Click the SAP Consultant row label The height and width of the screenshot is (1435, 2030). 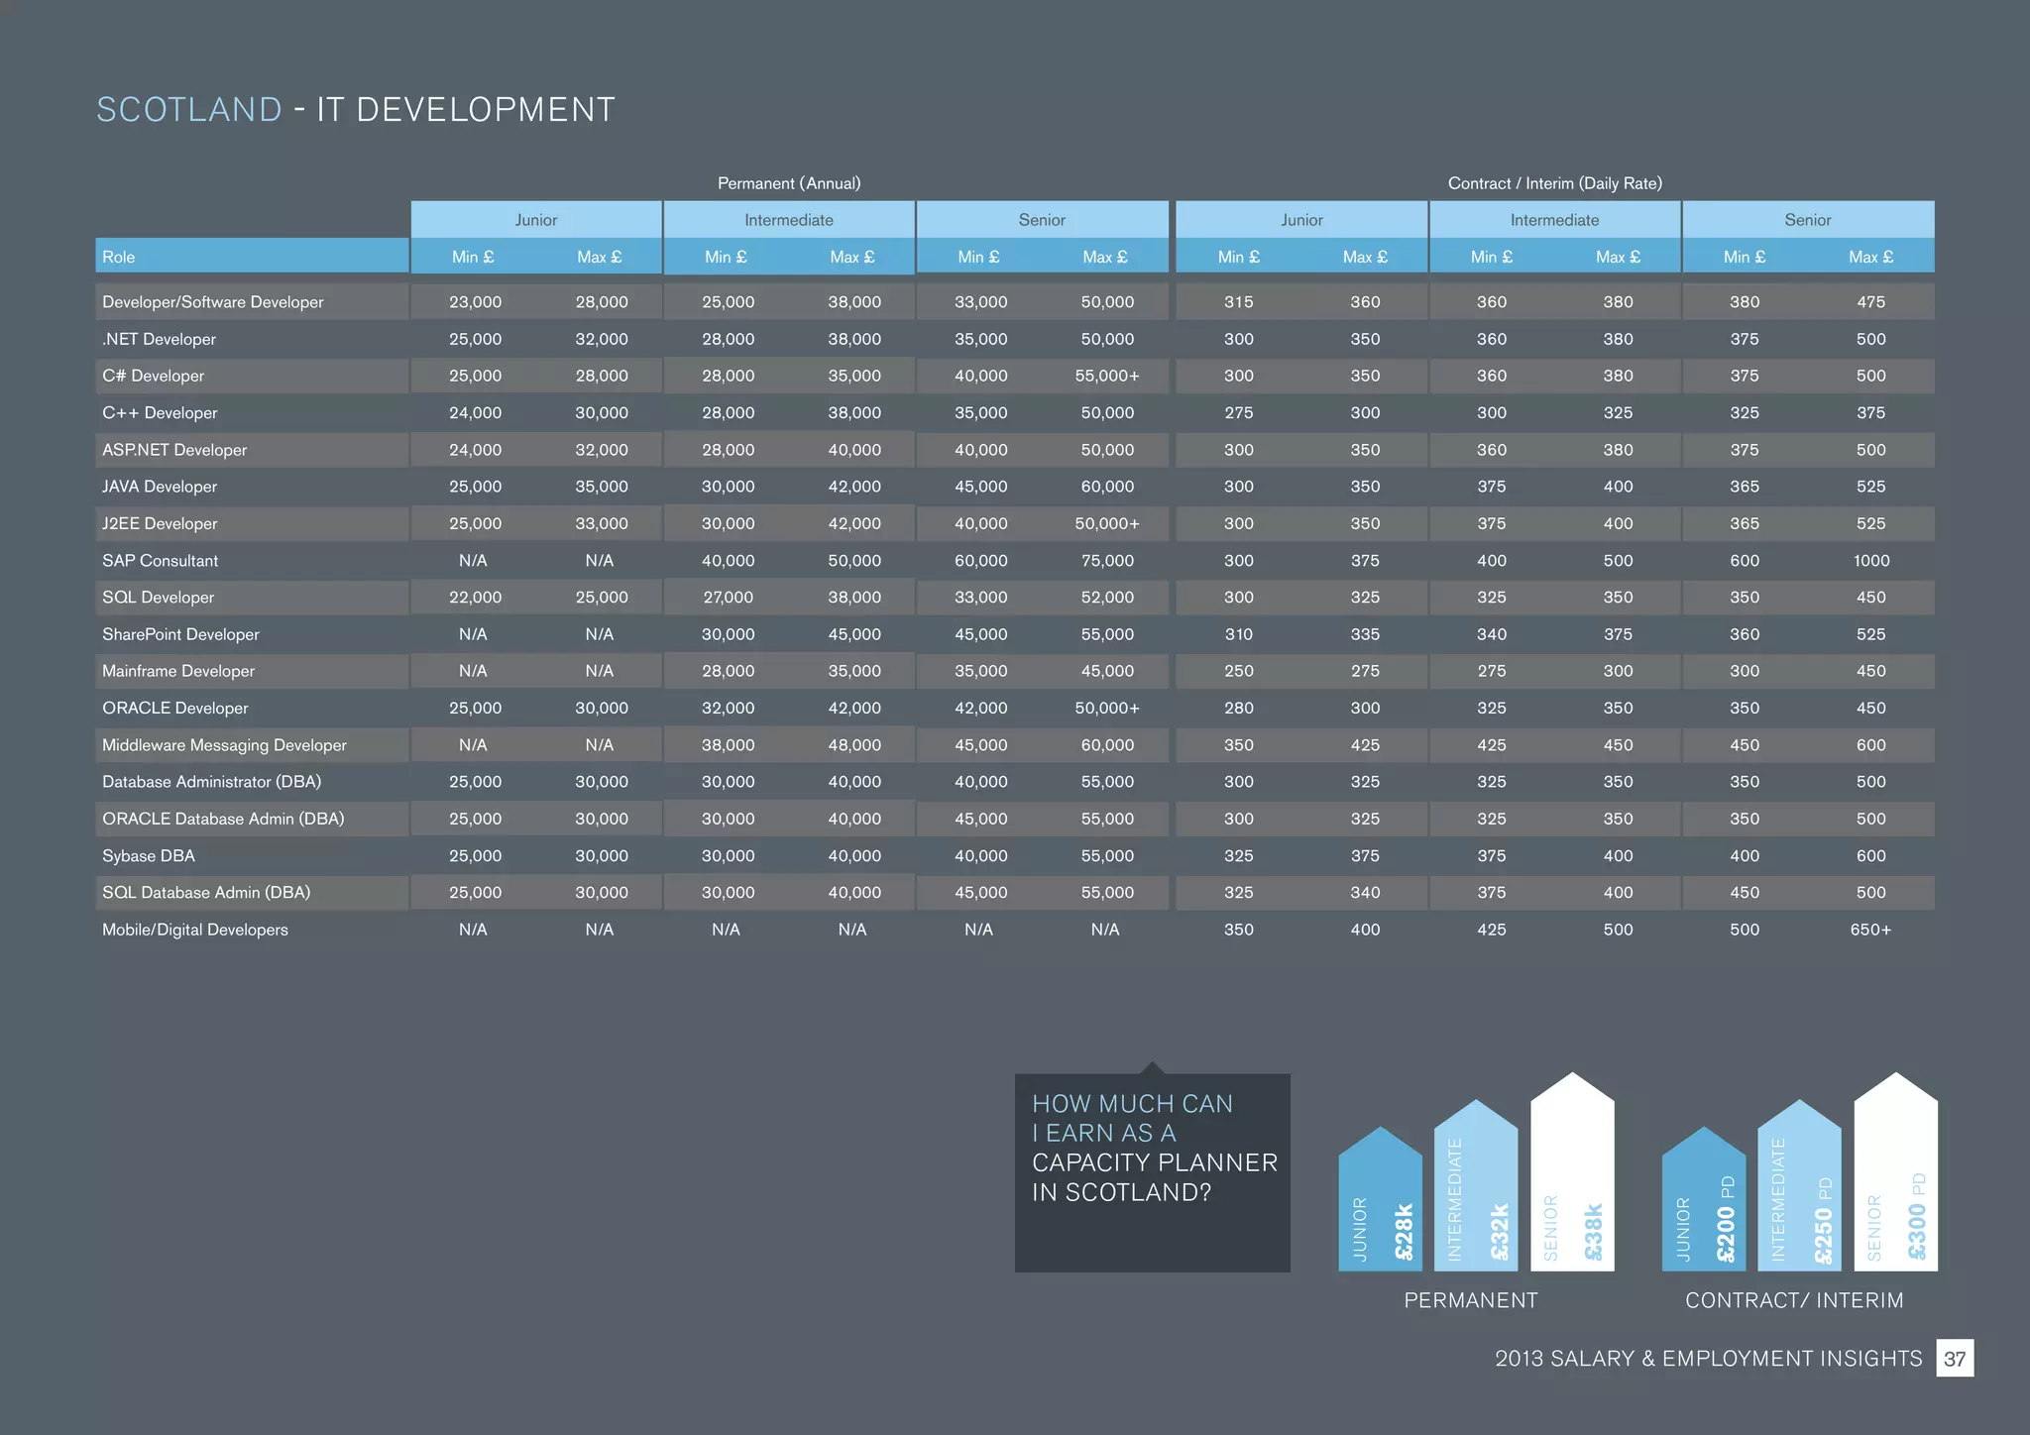tap(161, 561)
